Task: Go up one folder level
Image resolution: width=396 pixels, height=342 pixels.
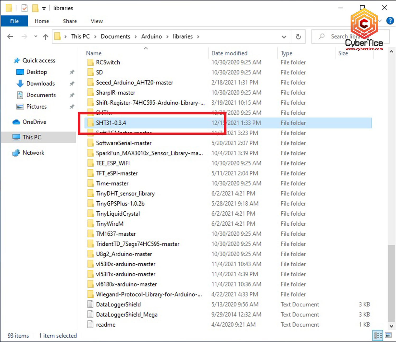Action: 46,37
